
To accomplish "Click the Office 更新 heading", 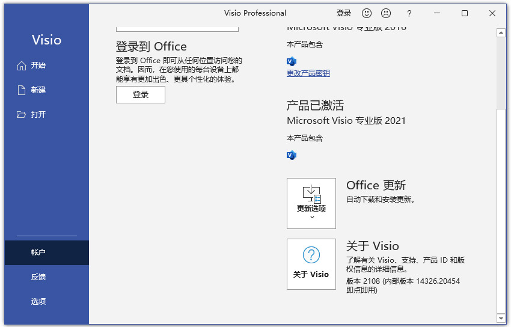I will pyautogui.click(x=376, y=185).
